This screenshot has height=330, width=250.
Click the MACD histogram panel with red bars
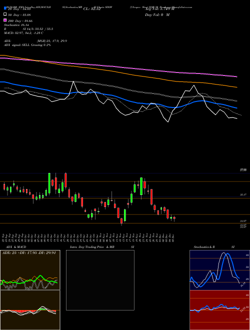click(30, 310)
